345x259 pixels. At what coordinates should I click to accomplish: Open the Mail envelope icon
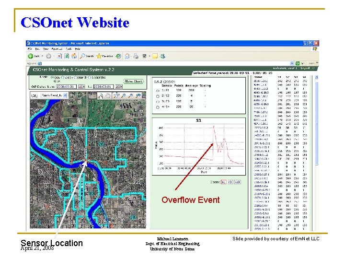pyautogui.click(x=127, y=56)
